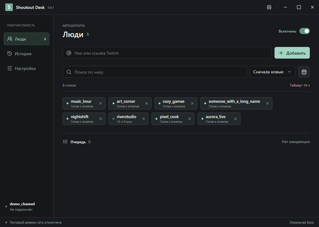Click the aurora_live chip name
Viewport: 319px width, 227px height.
coord(215,117)
